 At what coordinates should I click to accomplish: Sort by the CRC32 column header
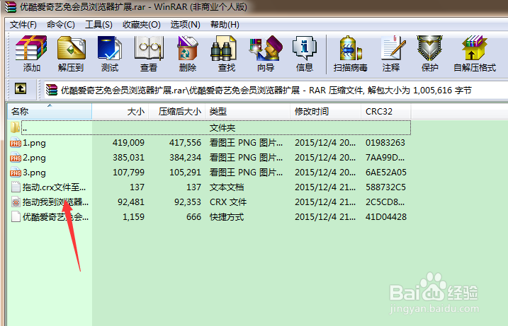(x=386, y=111)
